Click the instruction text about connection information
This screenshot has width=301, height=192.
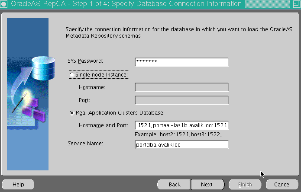178,32
